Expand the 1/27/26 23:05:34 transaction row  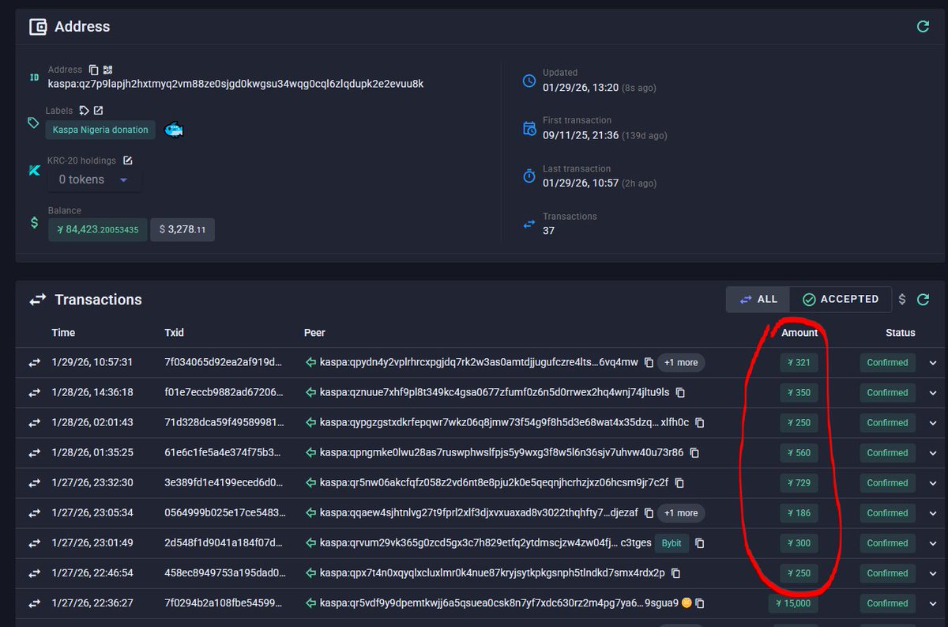(934, 513)
